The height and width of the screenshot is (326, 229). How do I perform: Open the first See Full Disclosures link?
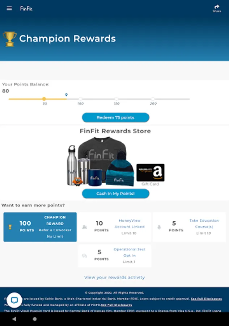(206, 299)
